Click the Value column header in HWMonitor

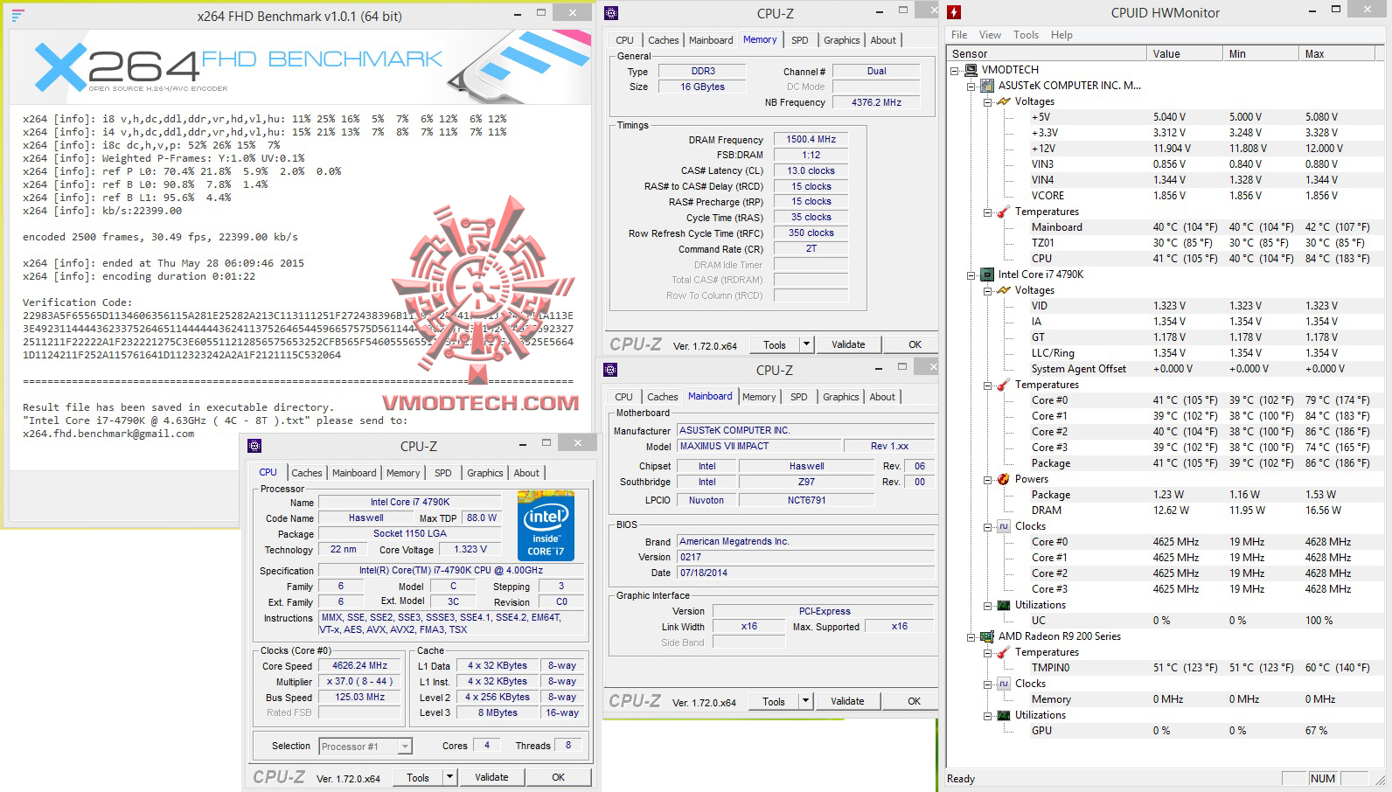pyautogui.click(x=1185, y=54)
